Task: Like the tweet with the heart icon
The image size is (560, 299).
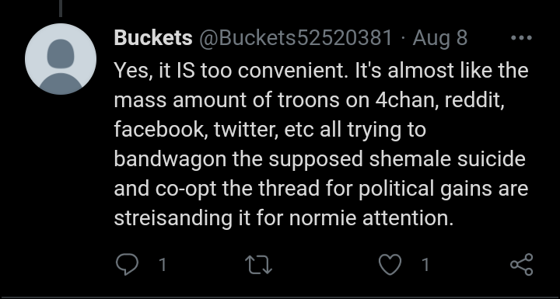Action: click(390, 265)
